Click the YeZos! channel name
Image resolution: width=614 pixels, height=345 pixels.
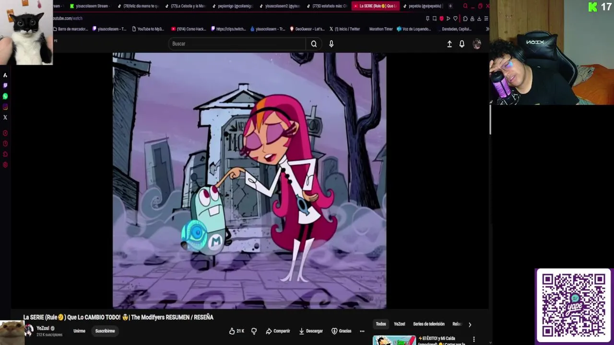(43, 328)
